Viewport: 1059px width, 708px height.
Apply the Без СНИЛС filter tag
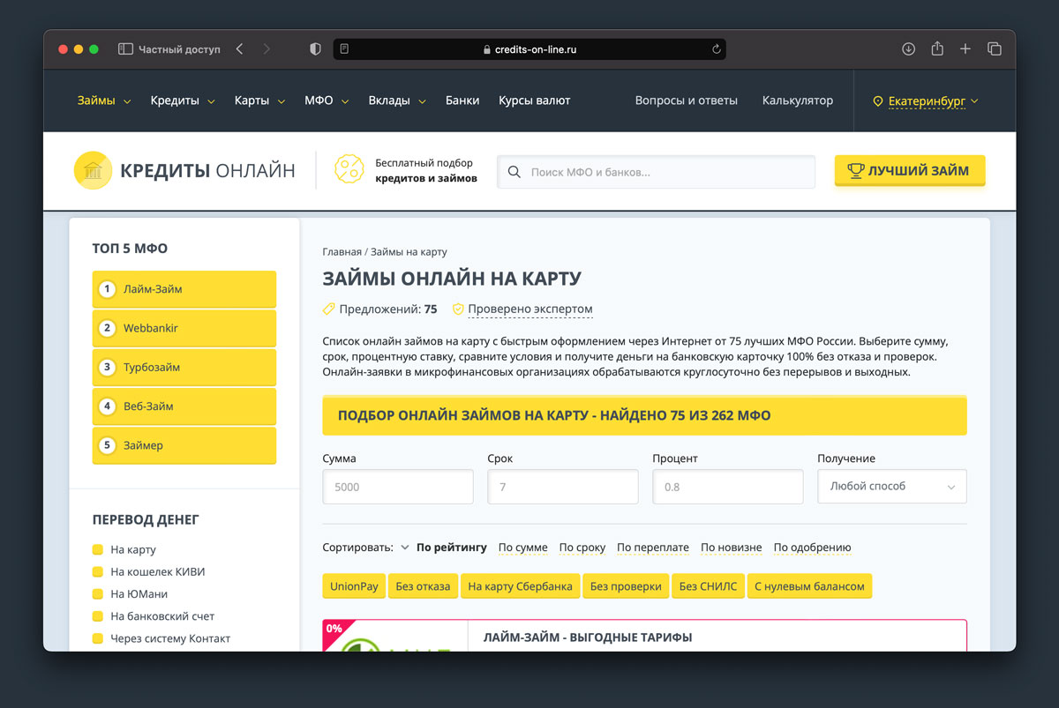(x=708, y=586)
